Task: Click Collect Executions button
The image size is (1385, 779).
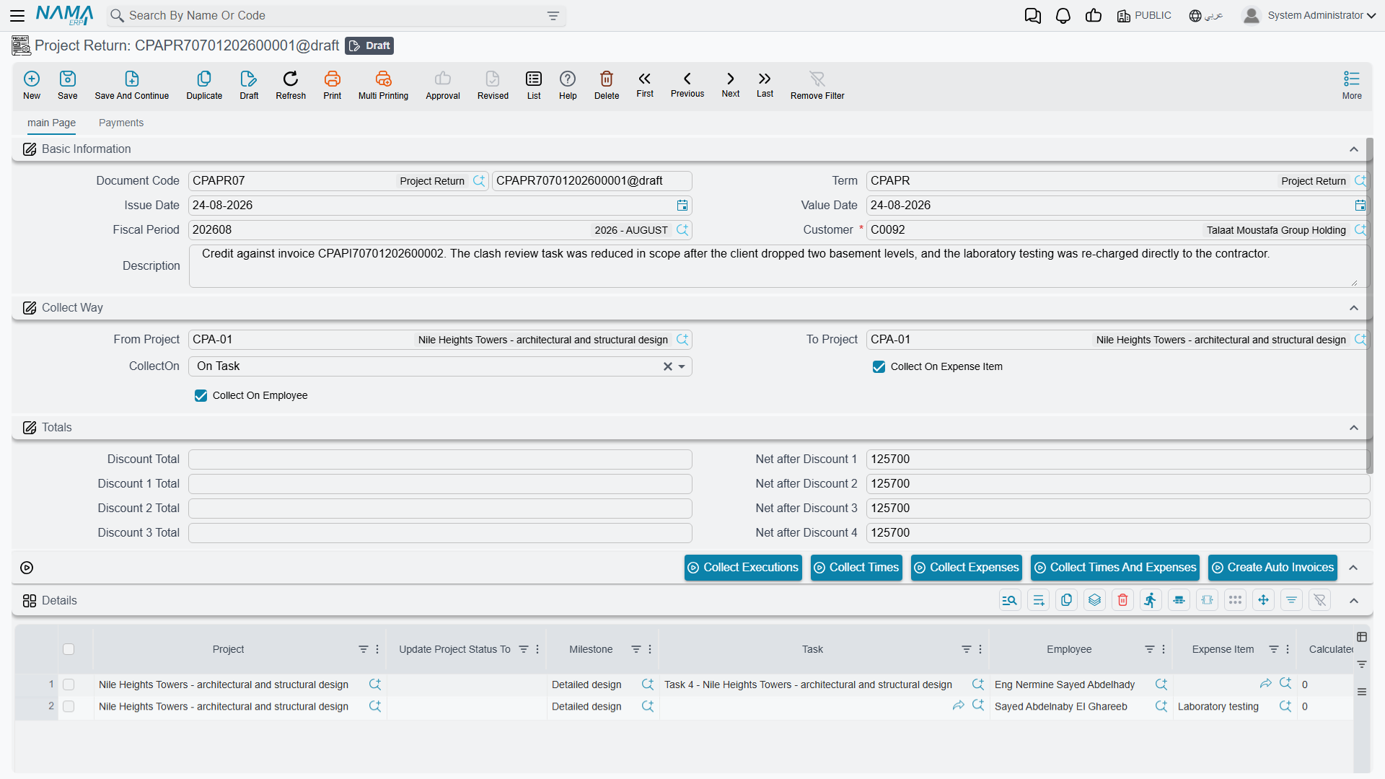Action: (x=743, y=568)
